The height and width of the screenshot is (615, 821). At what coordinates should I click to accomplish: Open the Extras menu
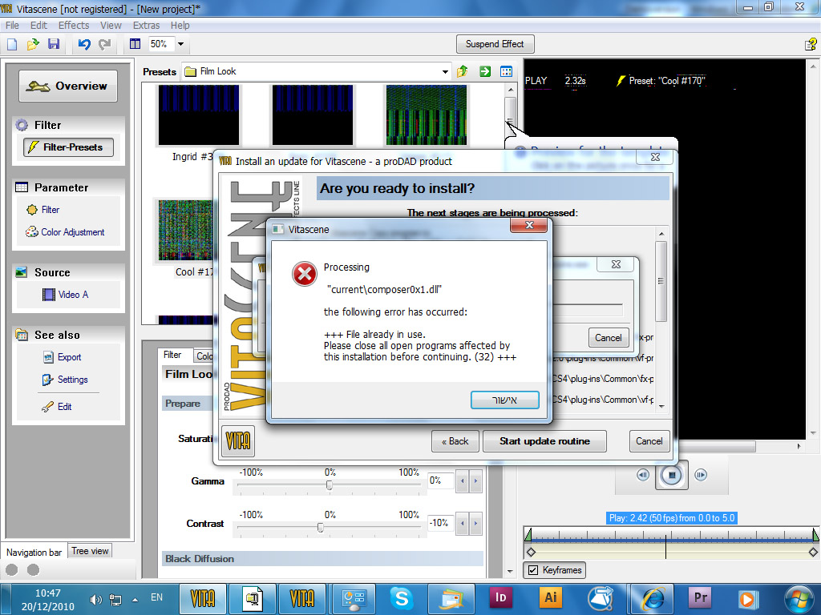(x=146, y=25)
